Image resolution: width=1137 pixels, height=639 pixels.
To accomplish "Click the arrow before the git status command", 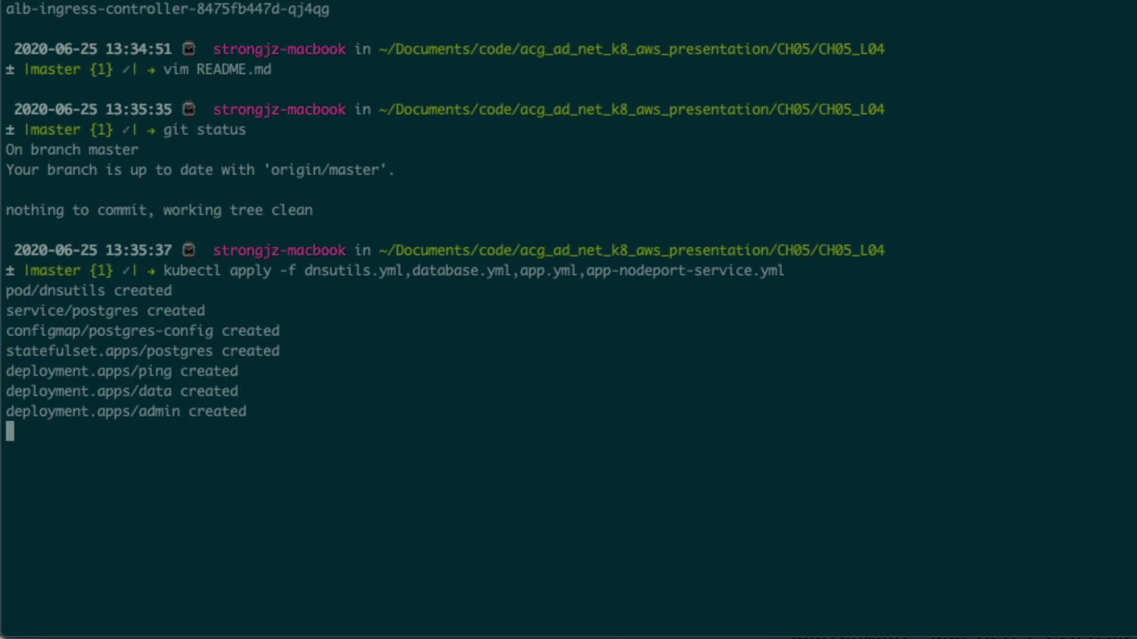I will point(151,130).
